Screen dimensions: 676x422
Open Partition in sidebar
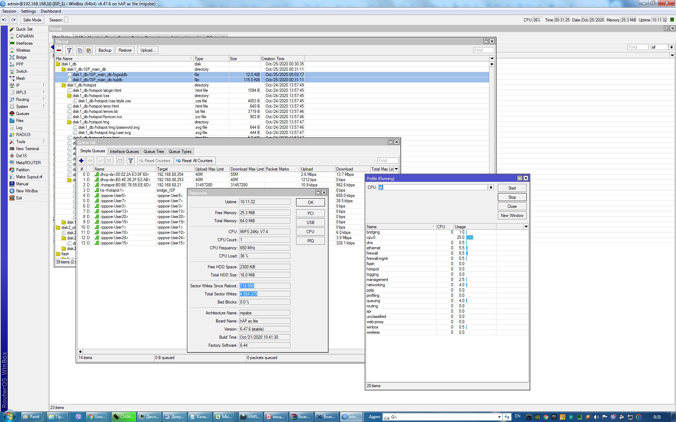point(23,170)
